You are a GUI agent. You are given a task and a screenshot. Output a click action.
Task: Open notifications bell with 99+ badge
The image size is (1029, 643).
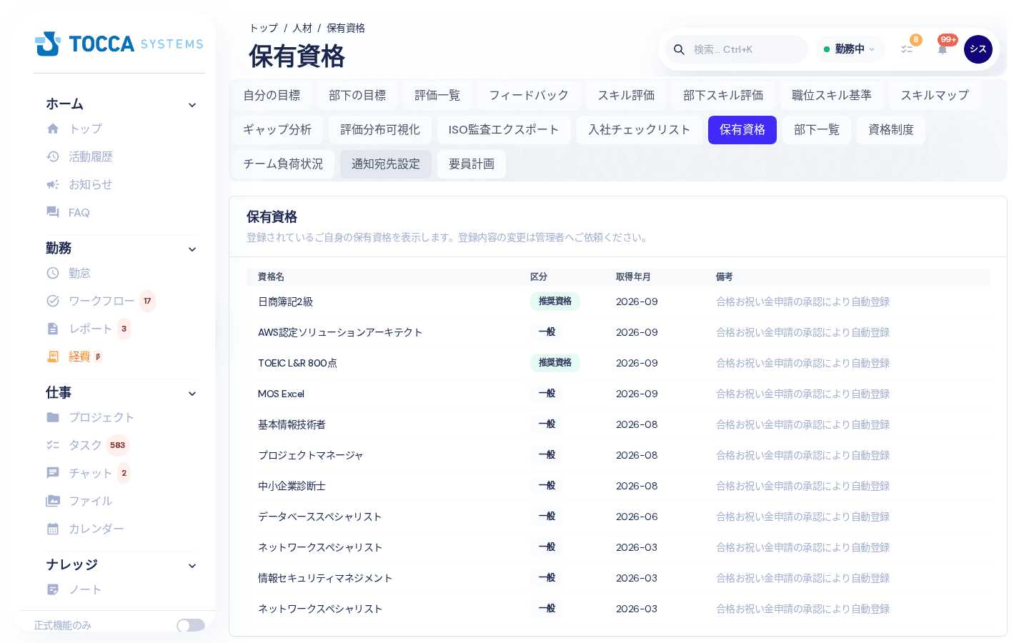coord(943,49)
